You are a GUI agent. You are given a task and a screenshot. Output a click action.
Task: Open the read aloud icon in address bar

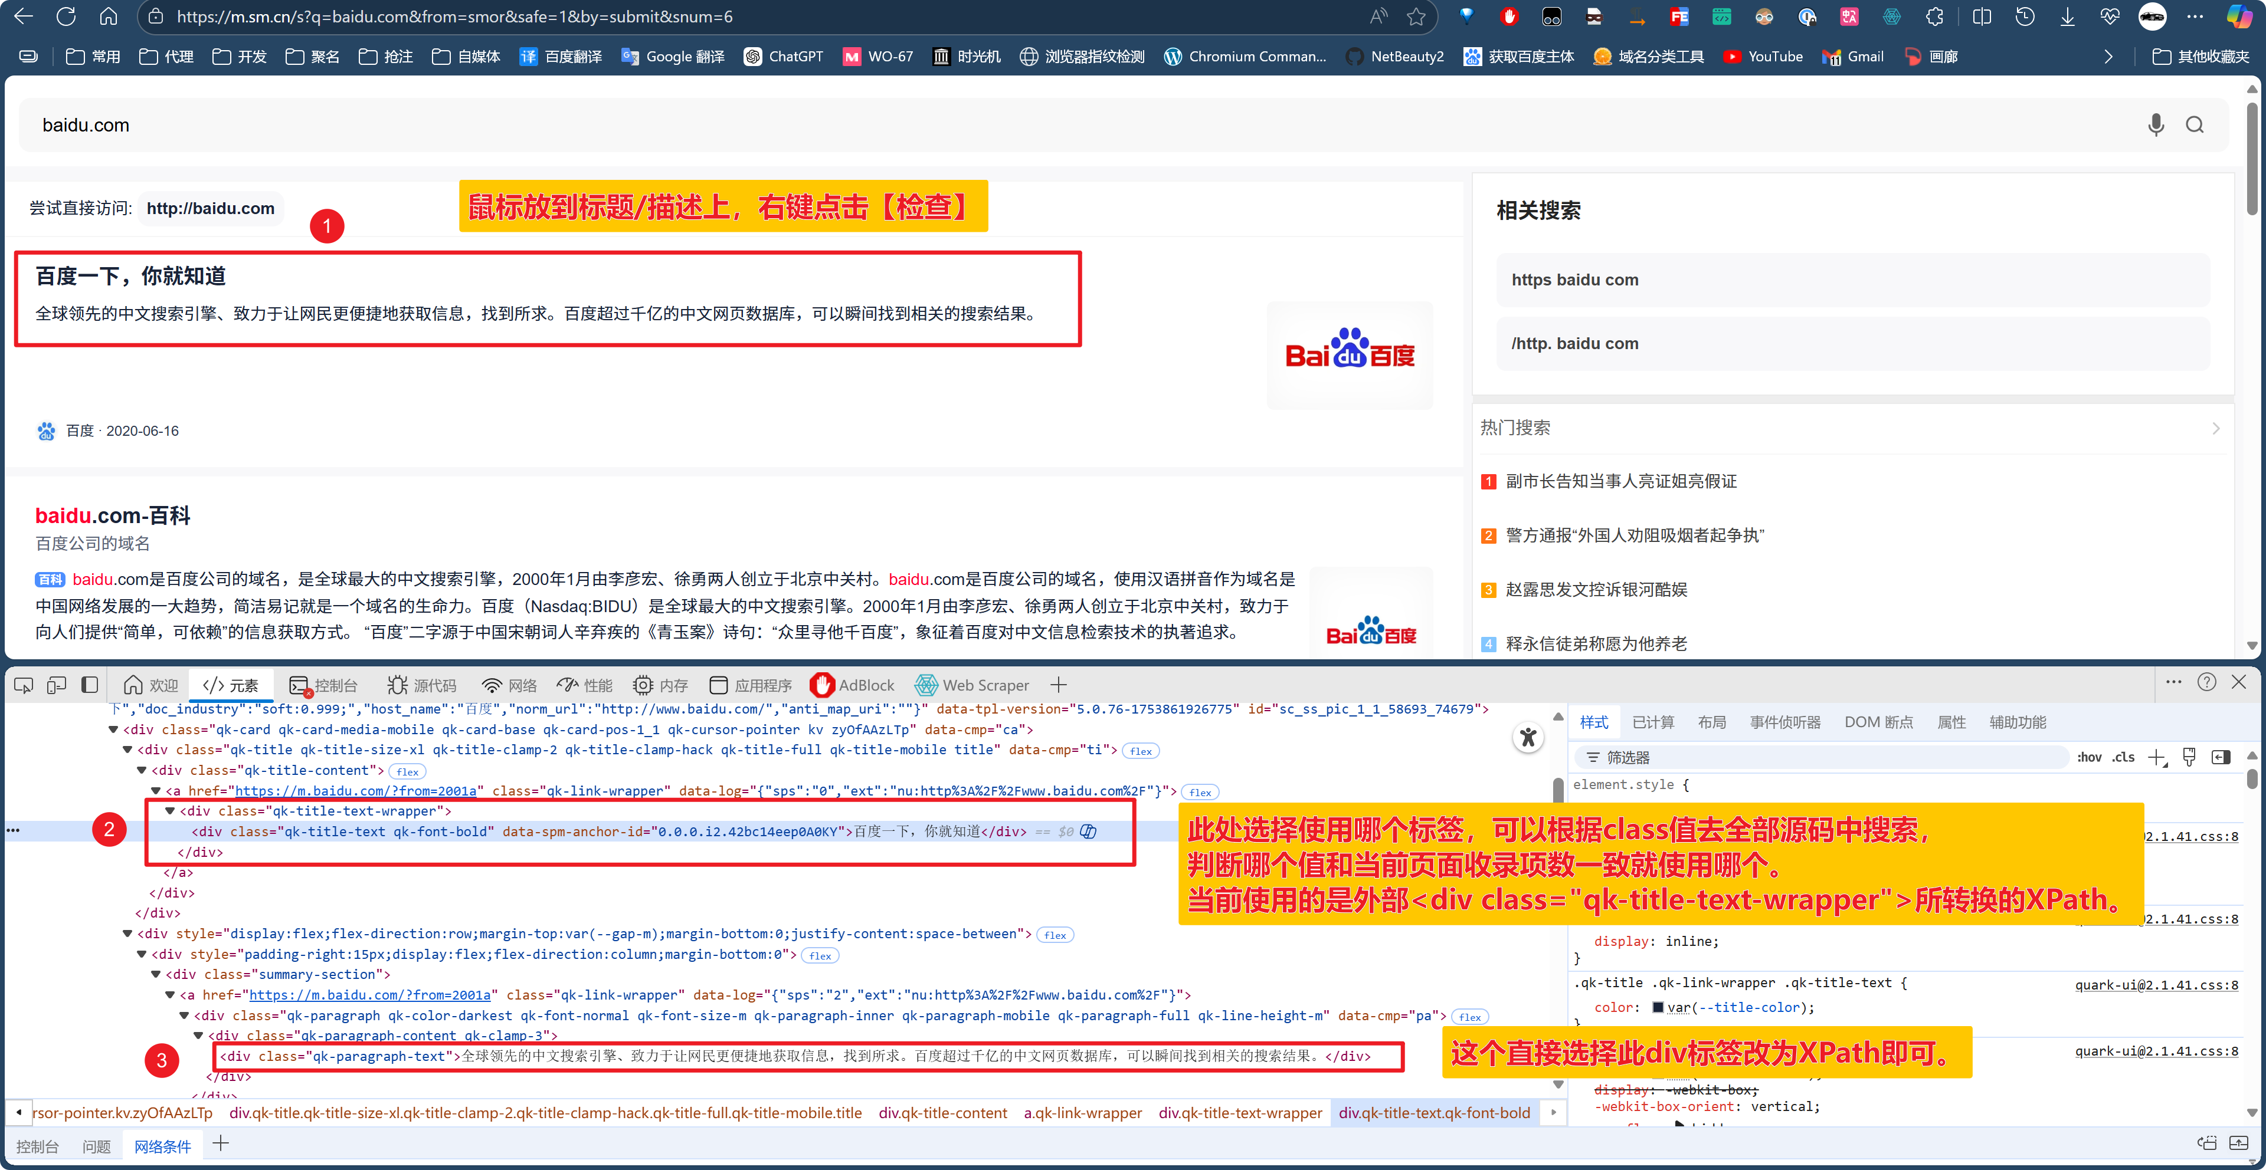(1377, 16)
